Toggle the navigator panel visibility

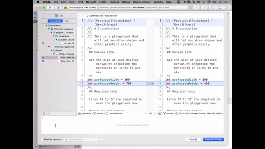pyautogui.click(x=213, y=7)
